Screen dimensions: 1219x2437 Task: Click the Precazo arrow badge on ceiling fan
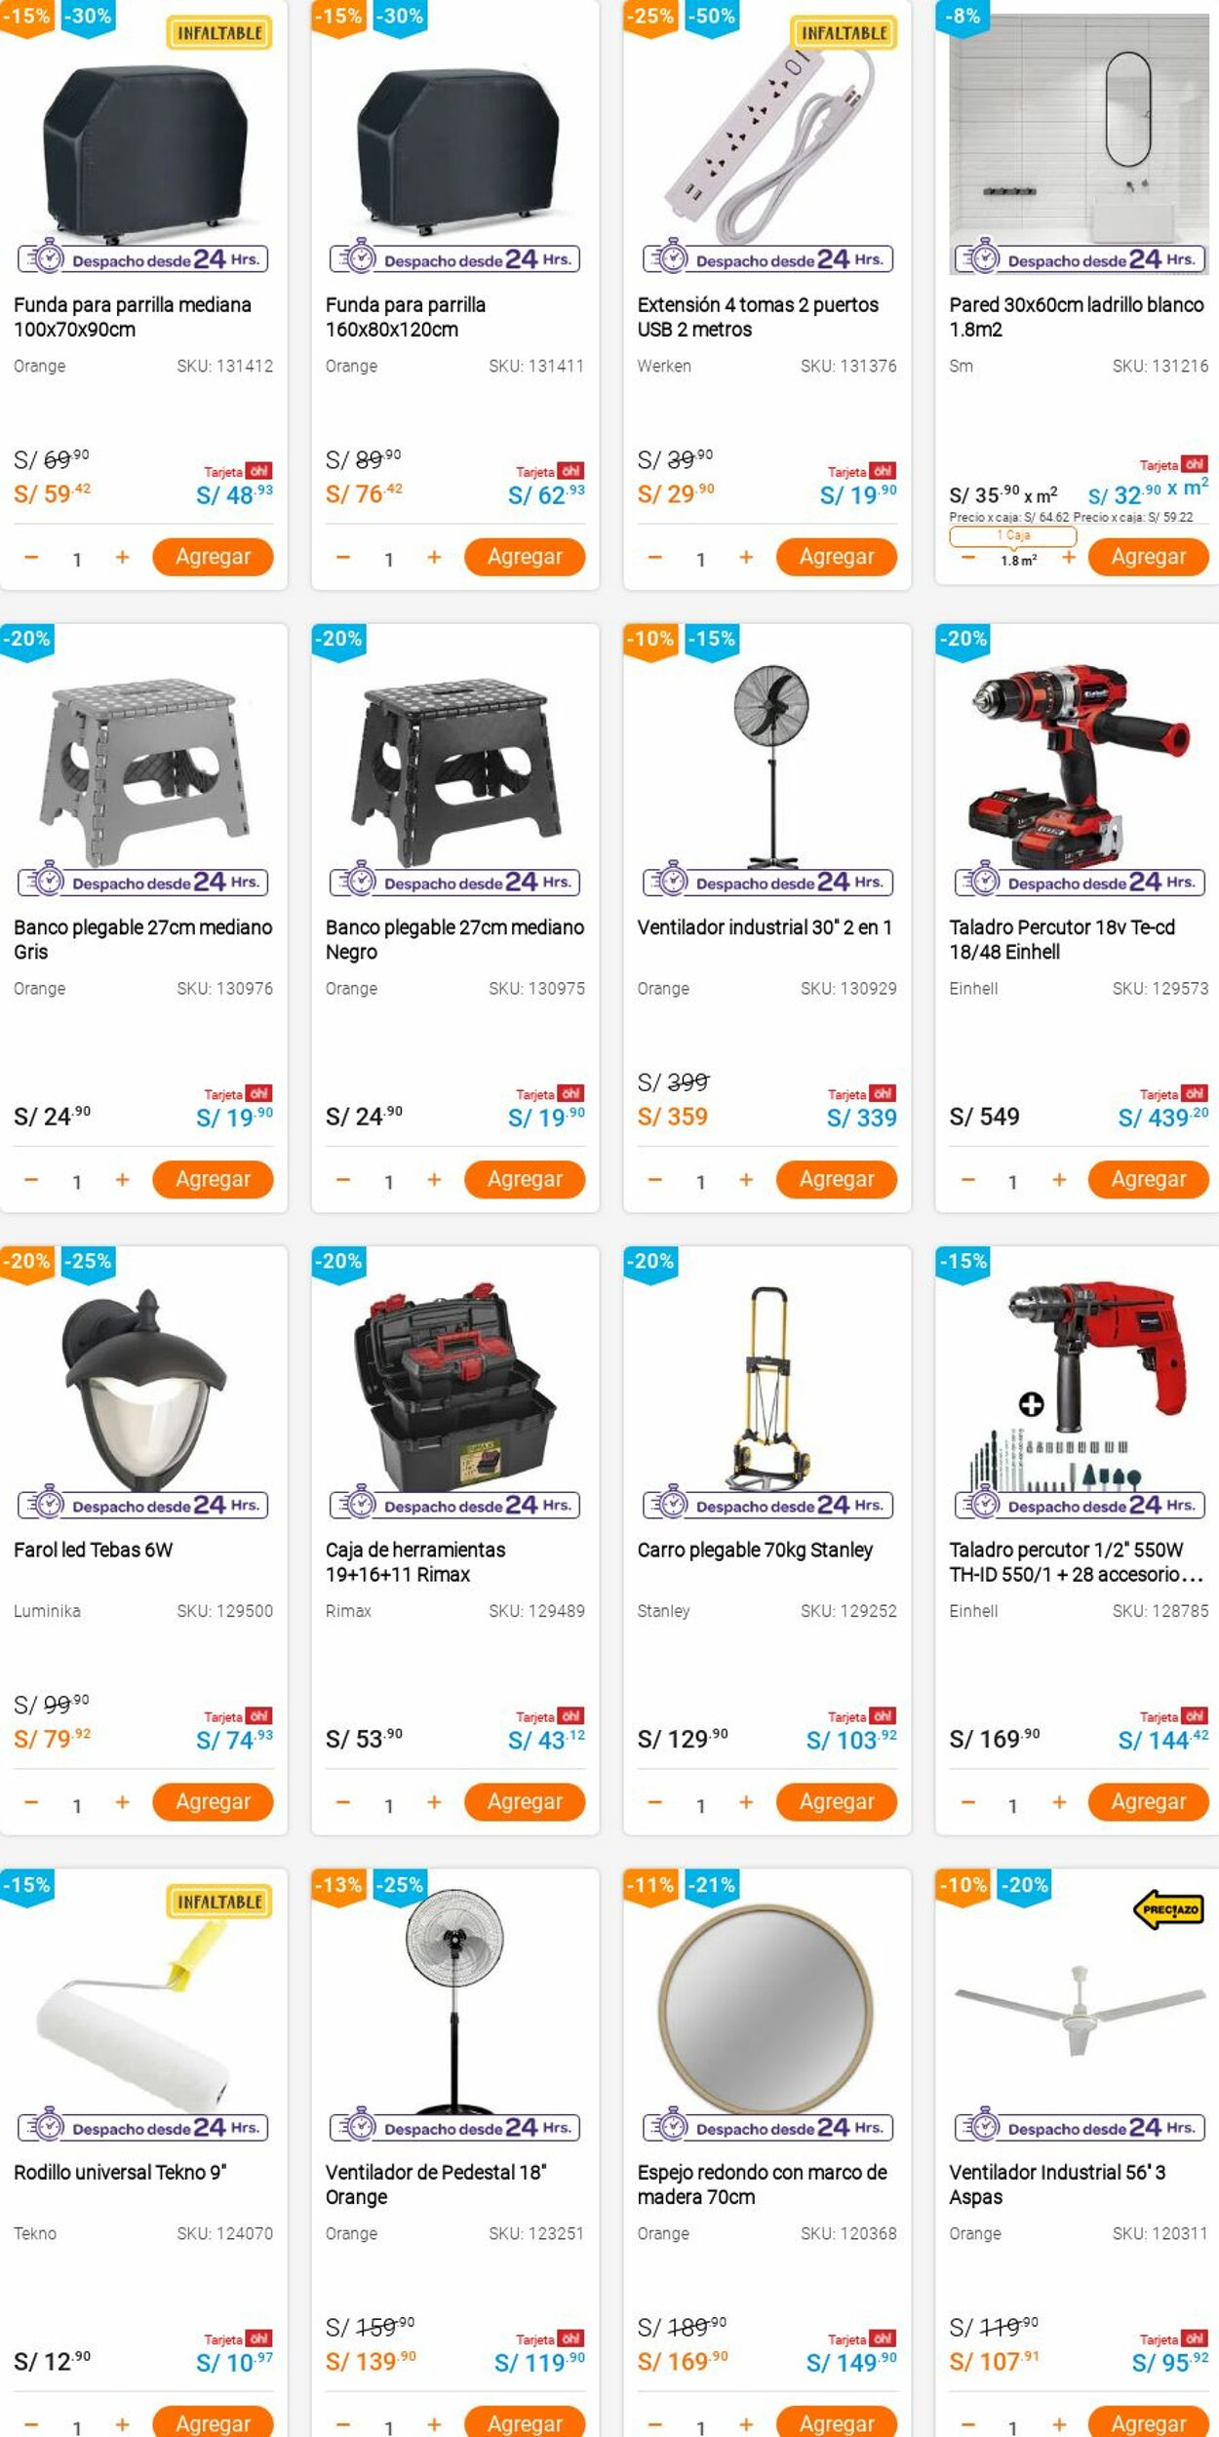coord(1170,1909)
